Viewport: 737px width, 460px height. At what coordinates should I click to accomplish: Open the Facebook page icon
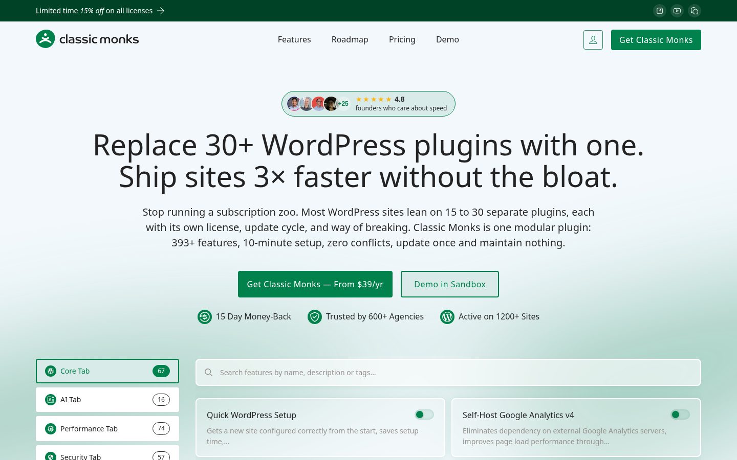point(660,11)
